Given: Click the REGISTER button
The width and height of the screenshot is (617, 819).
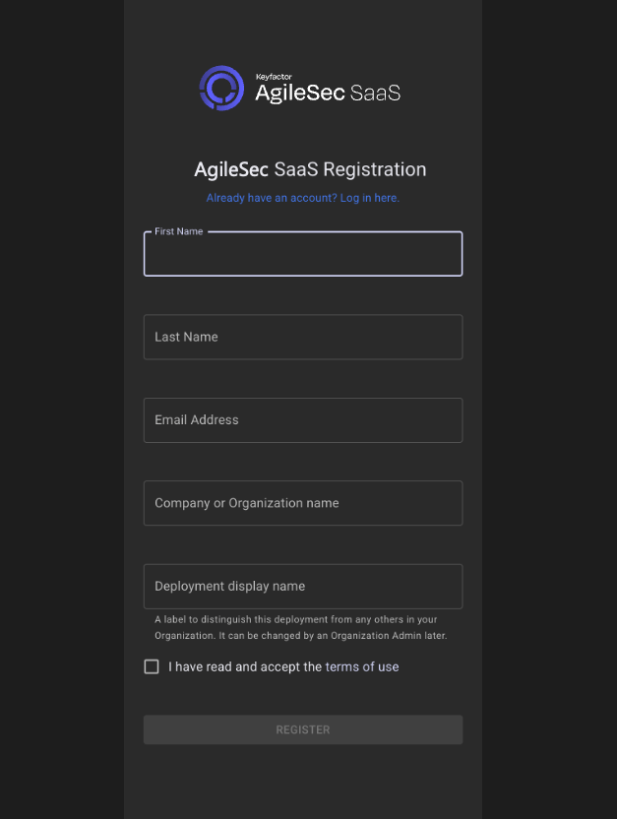Looking at the screenshot, I should [303, 729].
